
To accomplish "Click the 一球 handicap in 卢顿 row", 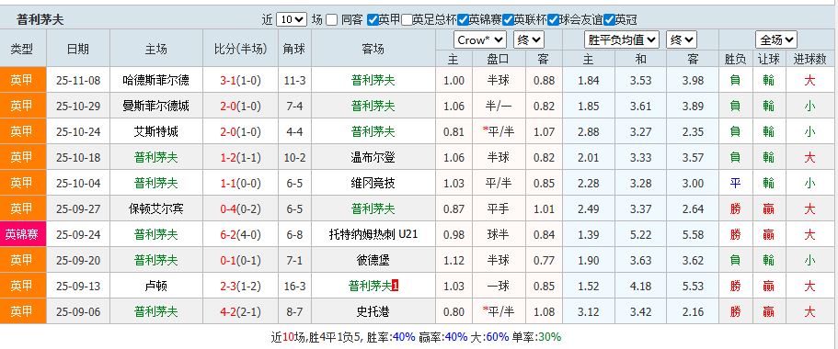I will [x=499, y=286].
